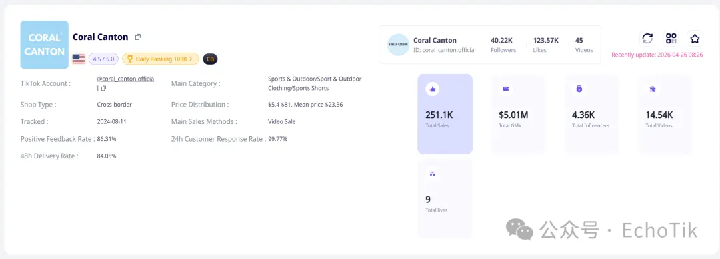
Task: Expand the Daily Ranking chevron arrow
Action: click(191, 59)
